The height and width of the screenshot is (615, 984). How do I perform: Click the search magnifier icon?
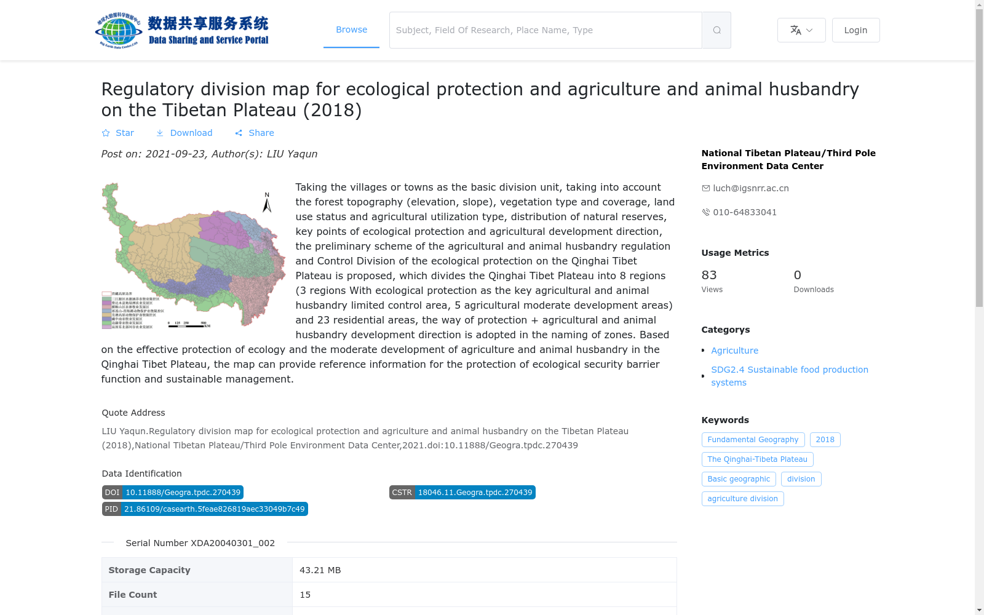[x=716, y=30]
